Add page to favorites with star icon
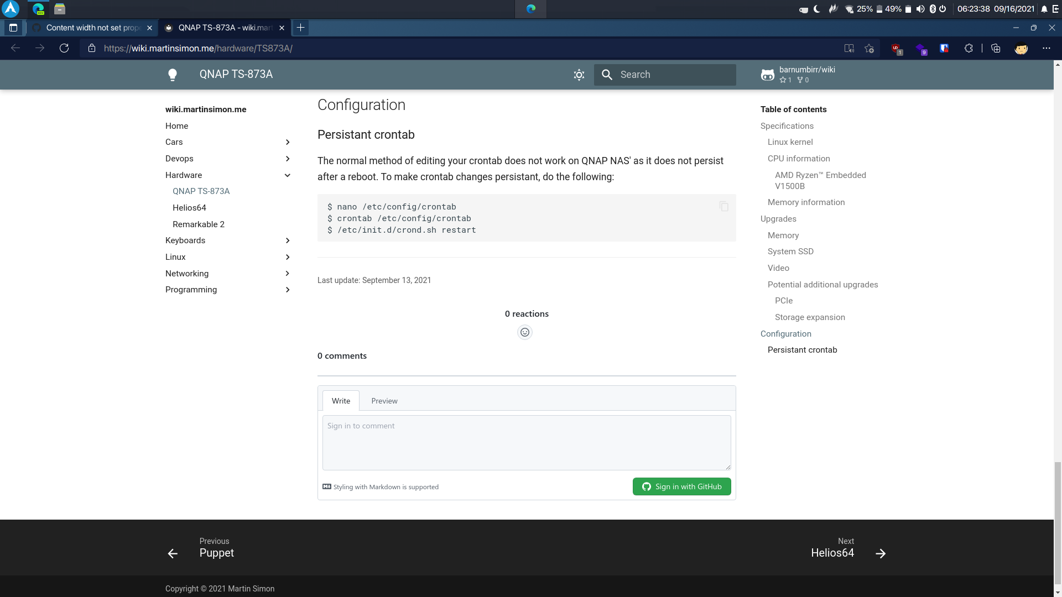This screenshot has height=597, width=1062. [x=869, y=49]
